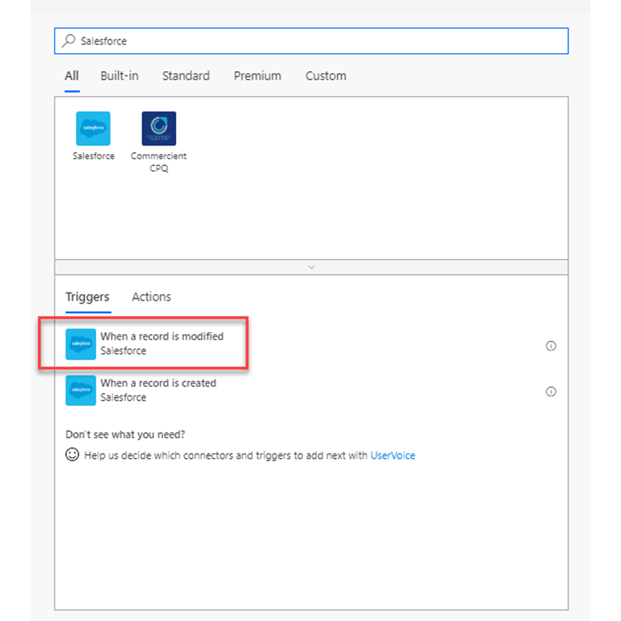Switch to the Premium tab
Viewport: 621px width, 621px height.
click(x=257, y=76)
